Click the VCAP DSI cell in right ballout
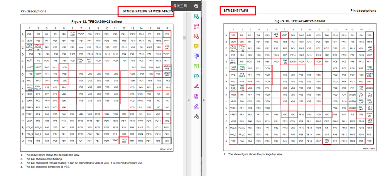This screenshot has height=176, width=385. 370,115
